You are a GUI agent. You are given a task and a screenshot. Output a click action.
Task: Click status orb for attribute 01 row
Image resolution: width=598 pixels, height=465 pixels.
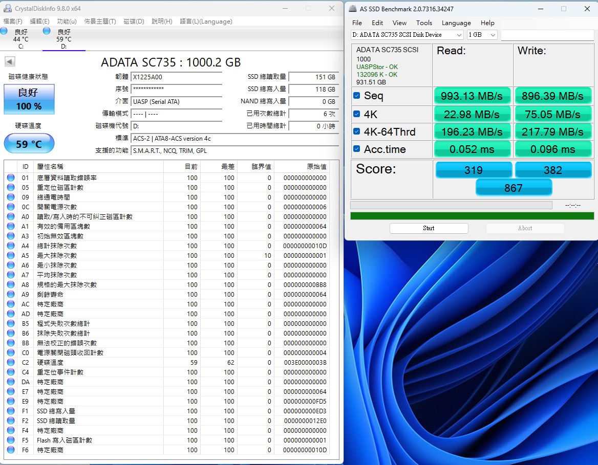tap(11, 178)
